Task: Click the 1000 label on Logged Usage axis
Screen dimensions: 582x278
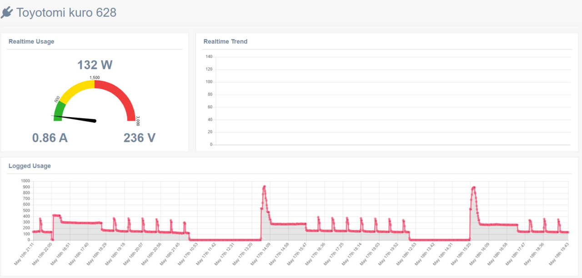Action: tap(25, 181)
